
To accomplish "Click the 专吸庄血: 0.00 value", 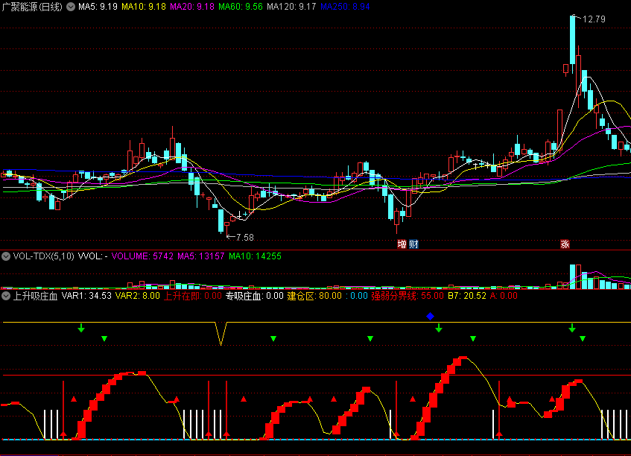I will click(x=254, y=296).
